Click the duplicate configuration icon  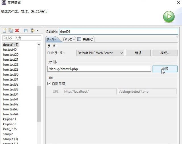click(x=11, y=30)
